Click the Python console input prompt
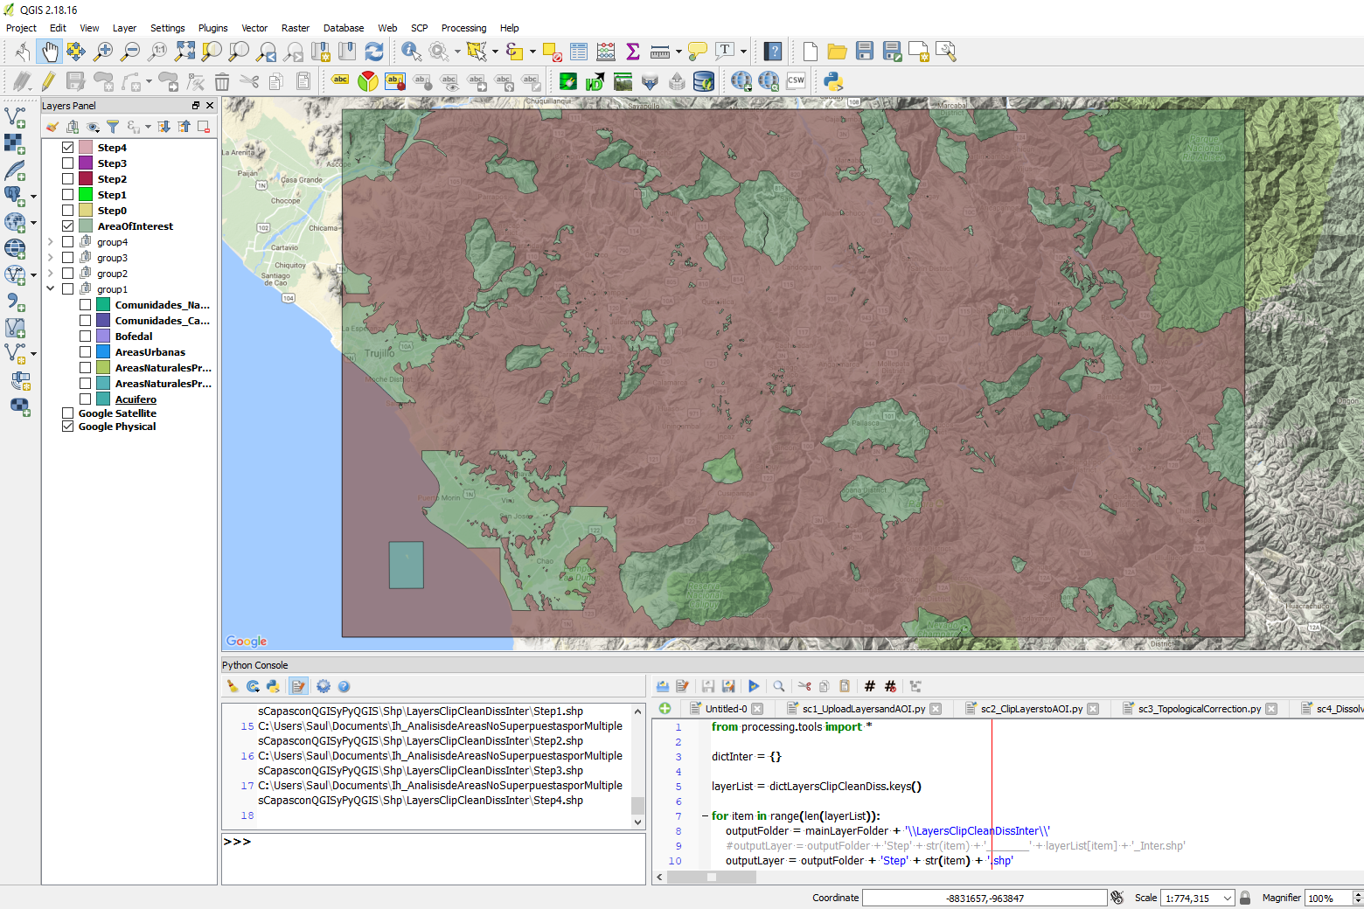1364x909 pixels. pos(433,858)
